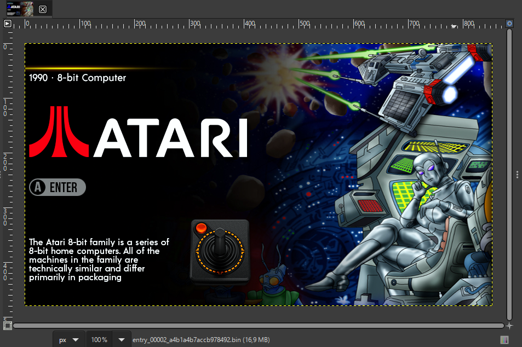Click the color management icon in status bar
Image resolution: width=522 pixels, height=347 pixels.
504,340
